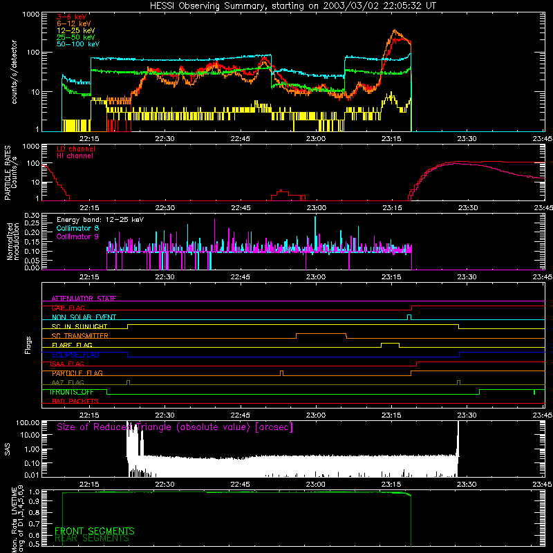
Task: Click the 'NON_SOLAR_EVENT' flag label
Action: 84,317
